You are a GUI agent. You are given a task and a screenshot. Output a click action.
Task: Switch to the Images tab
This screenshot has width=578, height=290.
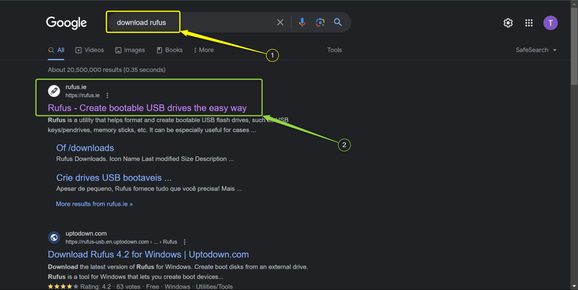[x=130, y=50]
